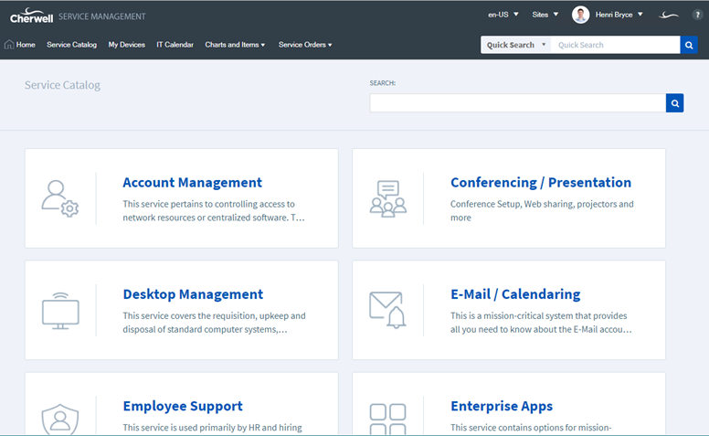Expand the en-US language dropdown
The width and height of the screenshot is (709, 436).
tap(503, 15)
